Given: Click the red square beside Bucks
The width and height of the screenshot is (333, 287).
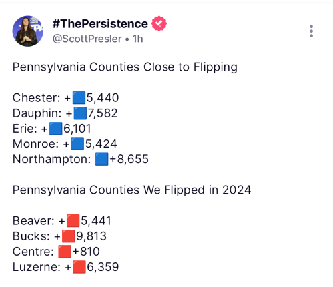Looking at the screenshot, I should click(x=69, y=236).
